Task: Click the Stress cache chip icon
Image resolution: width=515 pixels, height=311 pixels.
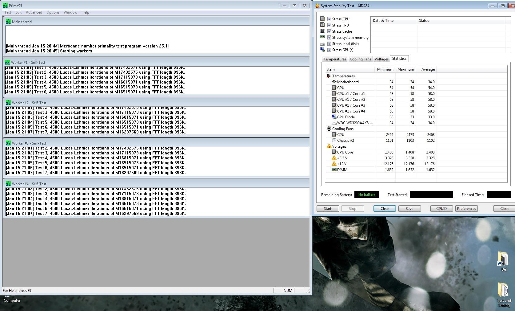Action: [322, 31]
